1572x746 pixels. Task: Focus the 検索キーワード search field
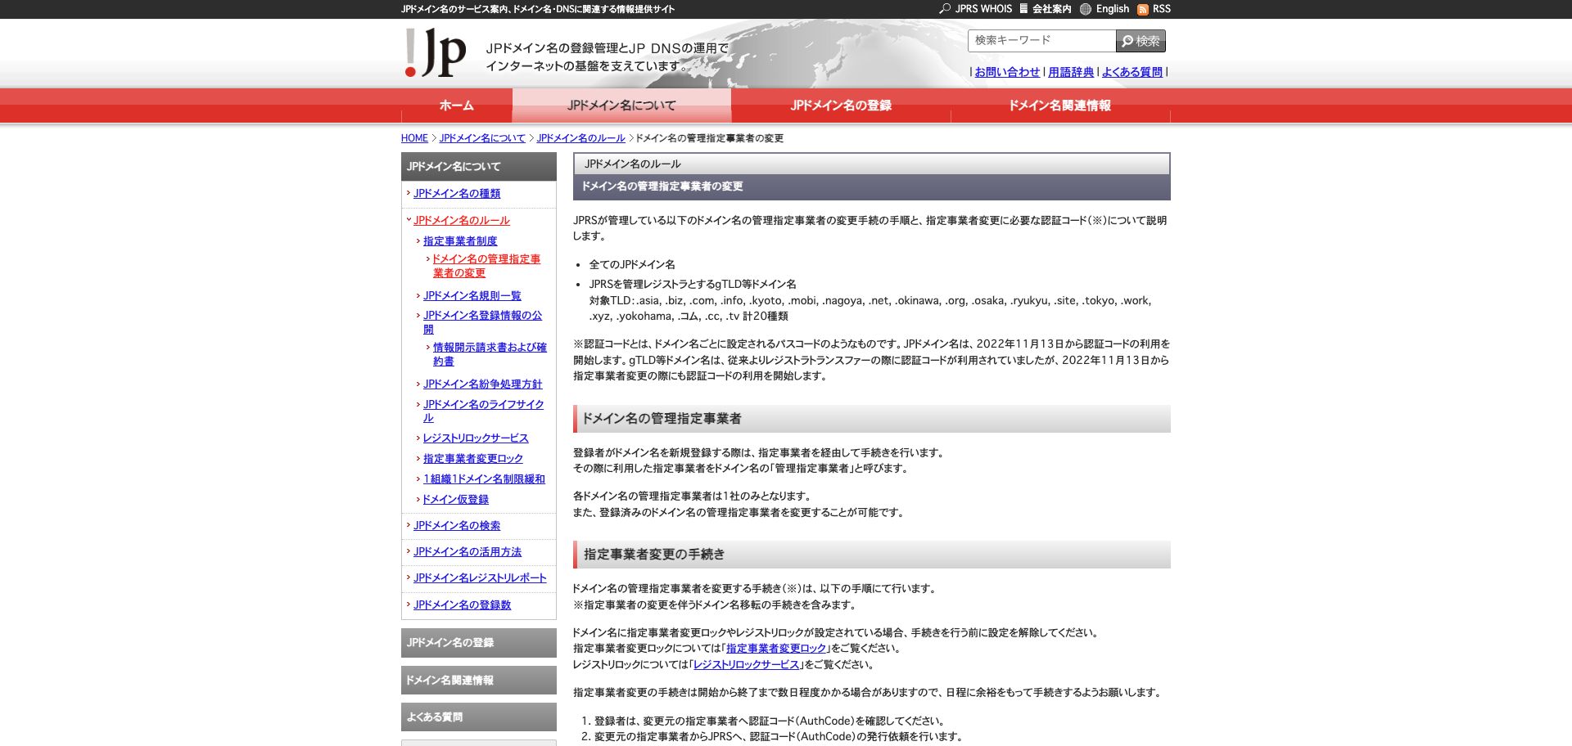click(x=1041, y=41)
